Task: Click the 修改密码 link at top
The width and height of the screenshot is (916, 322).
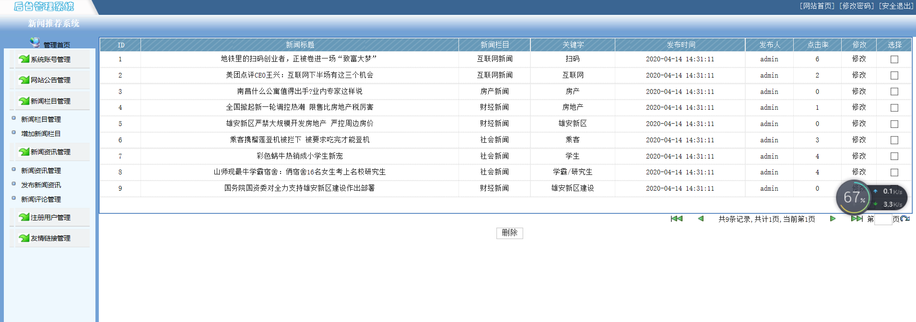Action: [857, 6]
